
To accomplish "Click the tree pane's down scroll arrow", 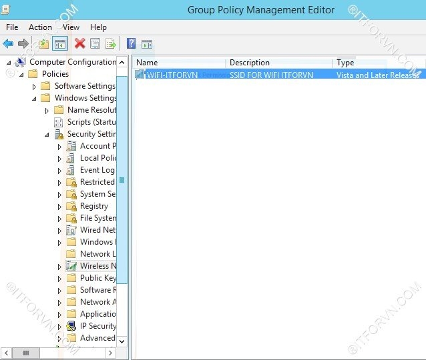I will tap(122, 341).
